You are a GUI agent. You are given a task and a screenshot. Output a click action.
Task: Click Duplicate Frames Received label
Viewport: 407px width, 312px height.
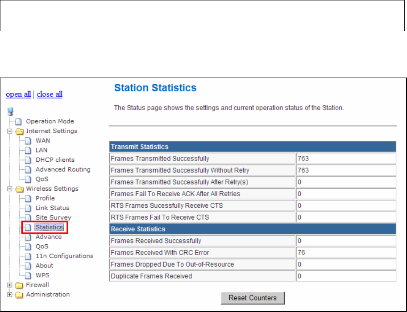coord(151,276)
